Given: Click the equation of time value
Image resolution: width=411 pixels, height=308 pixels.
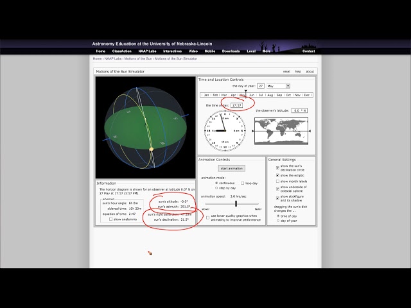Looking at the screenshot, I should point(132,214).
